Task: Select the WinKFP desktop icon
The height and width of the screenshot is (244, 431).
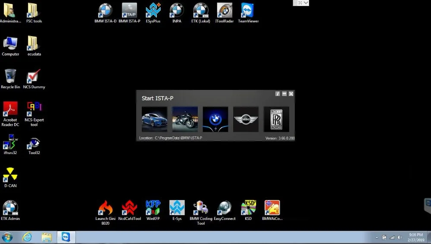Action: tap(153, 210)
